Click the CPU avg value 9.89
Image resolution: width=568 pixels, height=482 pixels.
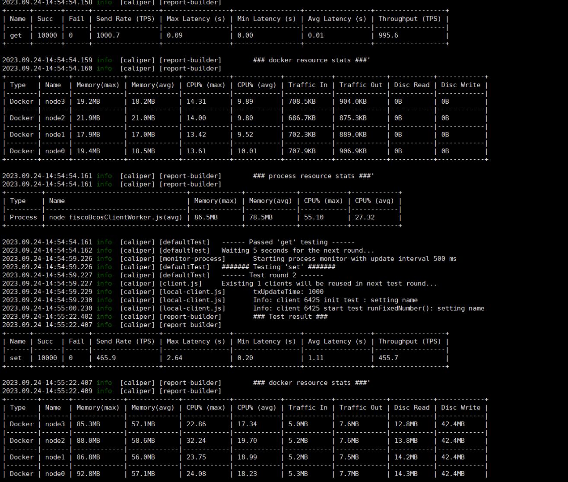(245, 101)
